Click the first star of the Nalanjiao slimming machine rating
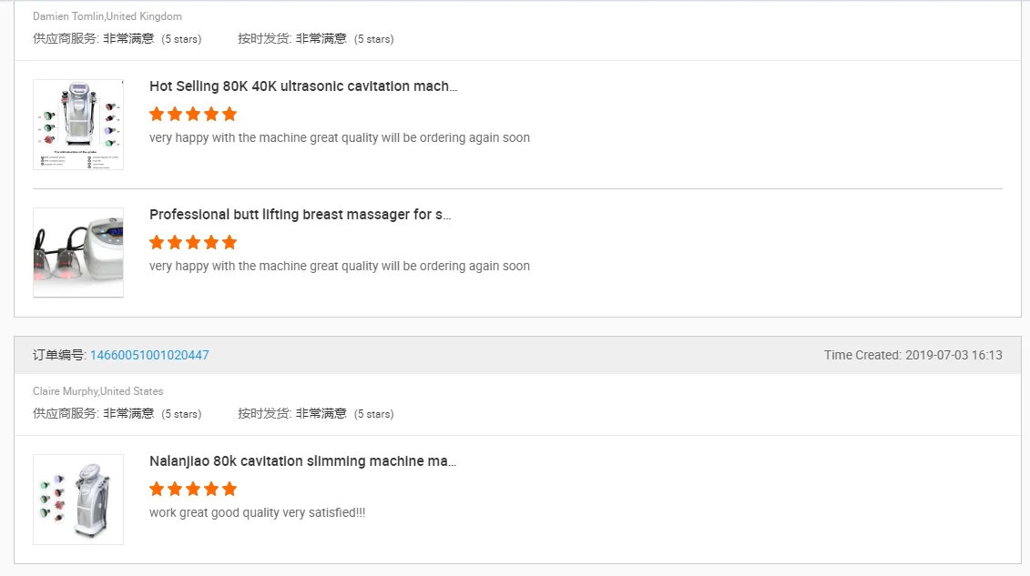This screenshot has height=576, width=1030. tap(157, 489)
